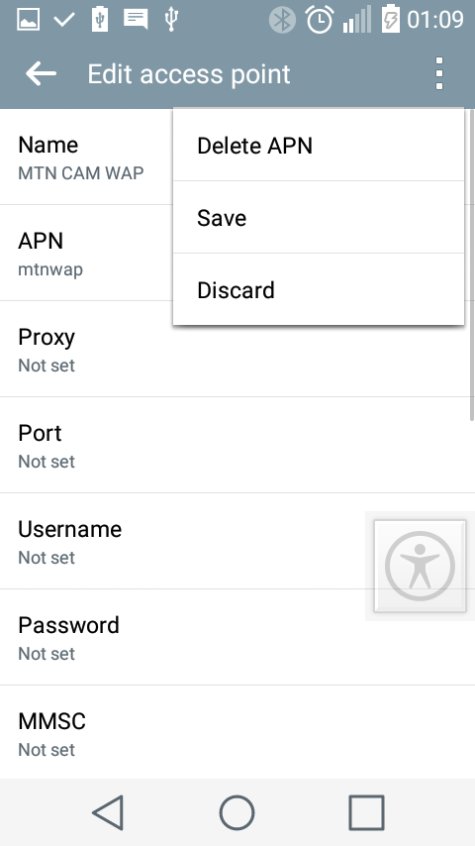Tap the Bluetooth status bar icon
475x846 pixels.
click(282, 20)
